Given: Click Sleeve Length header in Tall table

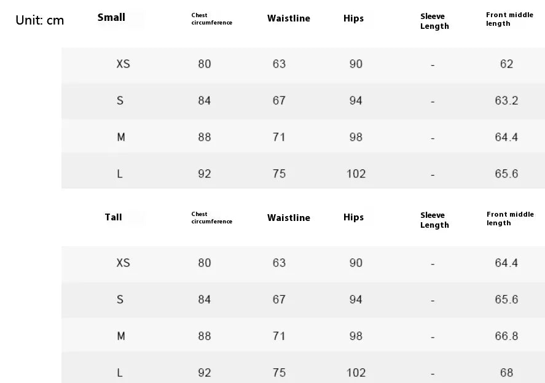Looking at the screenshot, I should point(434,220).
